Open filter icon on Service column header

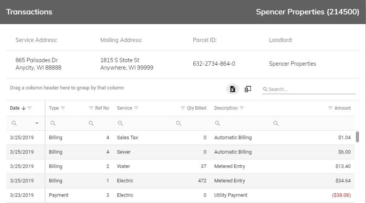(136, 108)
